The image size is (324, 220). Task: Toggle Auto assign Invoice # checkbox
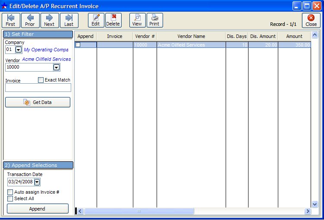coord(10,192)
